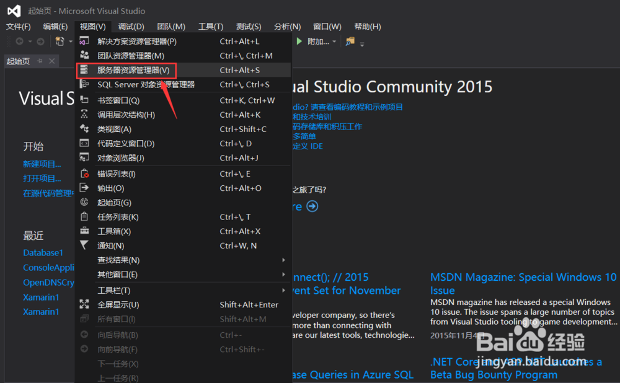
Task: Click the SQL Server Object Explorer icon
Action: [x=84, y=84]
